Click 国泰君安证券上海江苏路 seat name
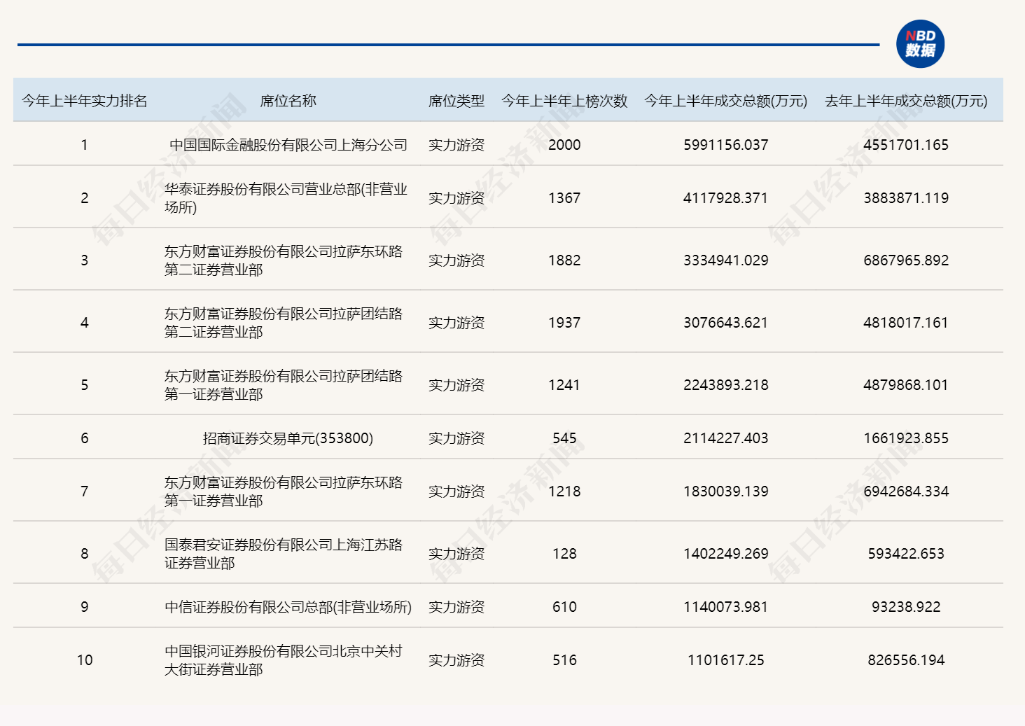Image resolution: width=1025 pixels, height=726 pixels. click(x=284, y=554)
